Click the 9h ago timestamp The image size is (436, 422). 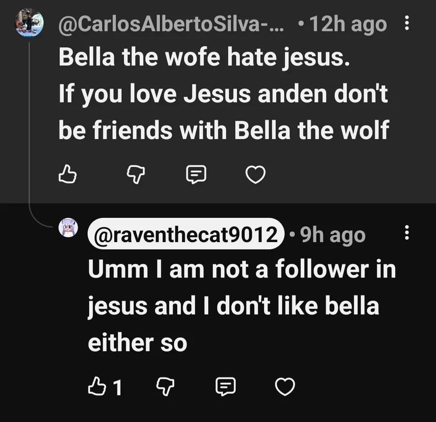pos(332,235)
